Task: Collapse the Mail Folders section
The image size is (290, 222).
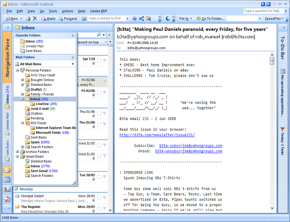Action: pos(73,57)
